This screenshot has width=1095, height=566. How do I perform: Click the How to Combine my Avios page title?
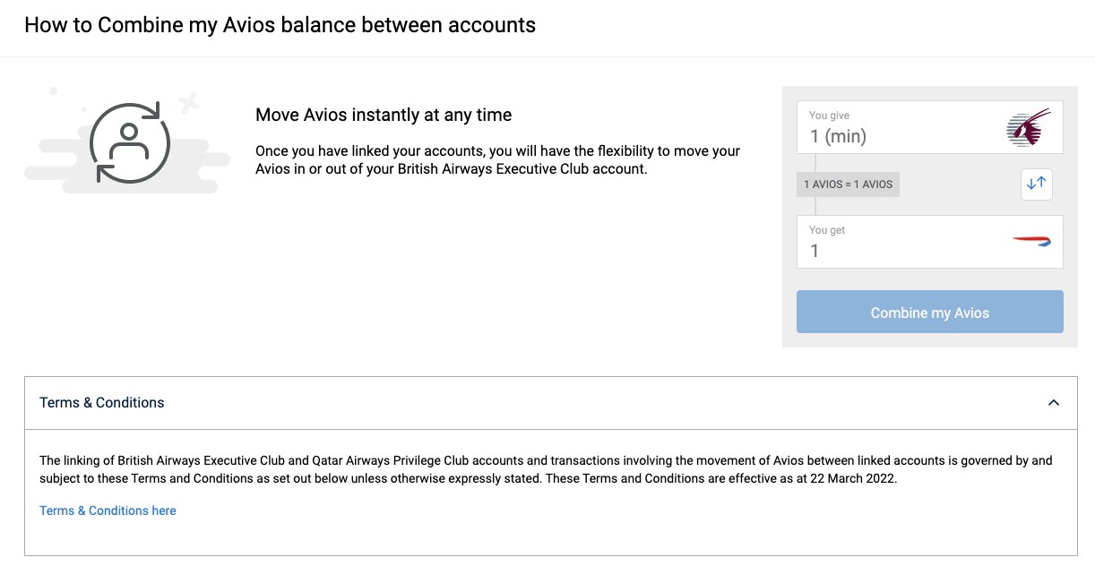tap(280, 25)
